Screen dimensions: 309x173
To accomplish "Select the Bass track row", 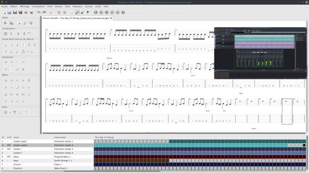I will tap(47, 157).
